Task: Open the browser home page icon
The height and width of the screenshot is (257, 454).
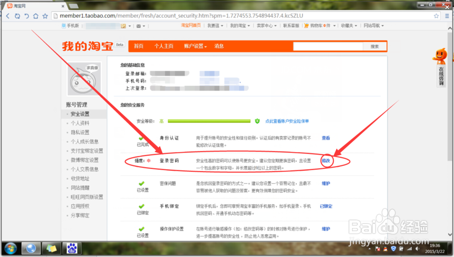Action: pyautogui.click(x=35, y=16)
